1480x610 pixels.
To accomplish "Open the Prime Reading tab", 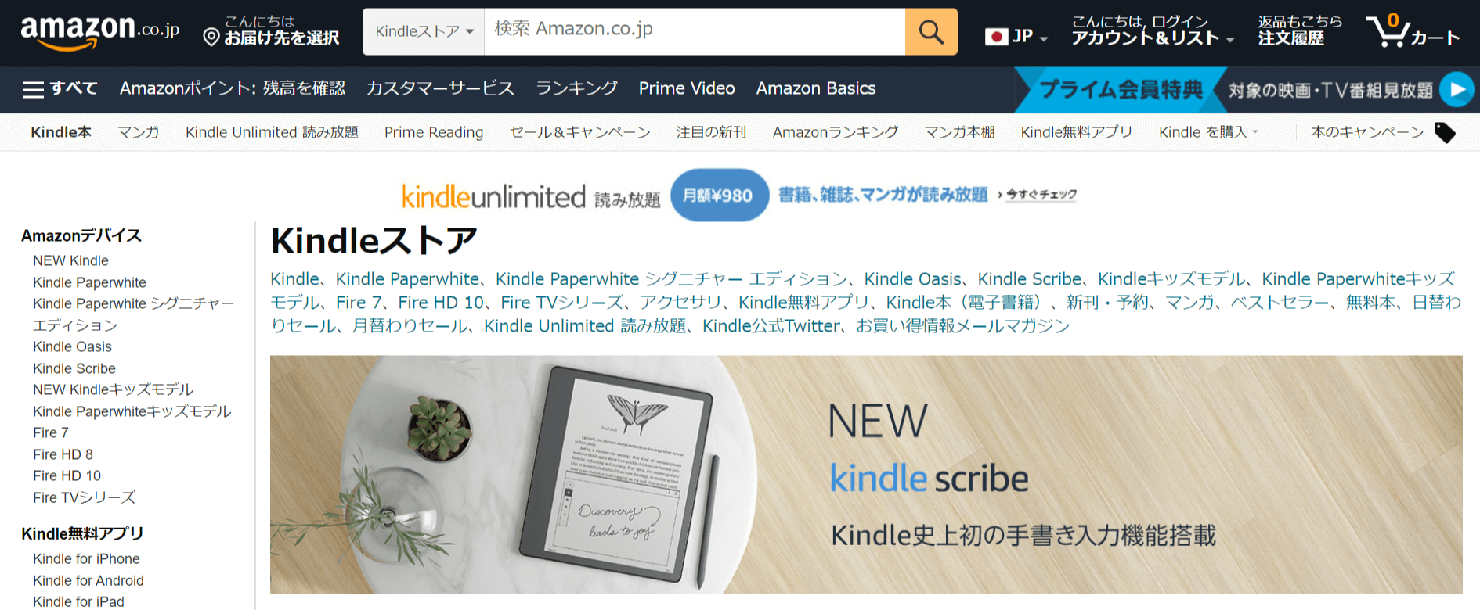I will [434, 132].
